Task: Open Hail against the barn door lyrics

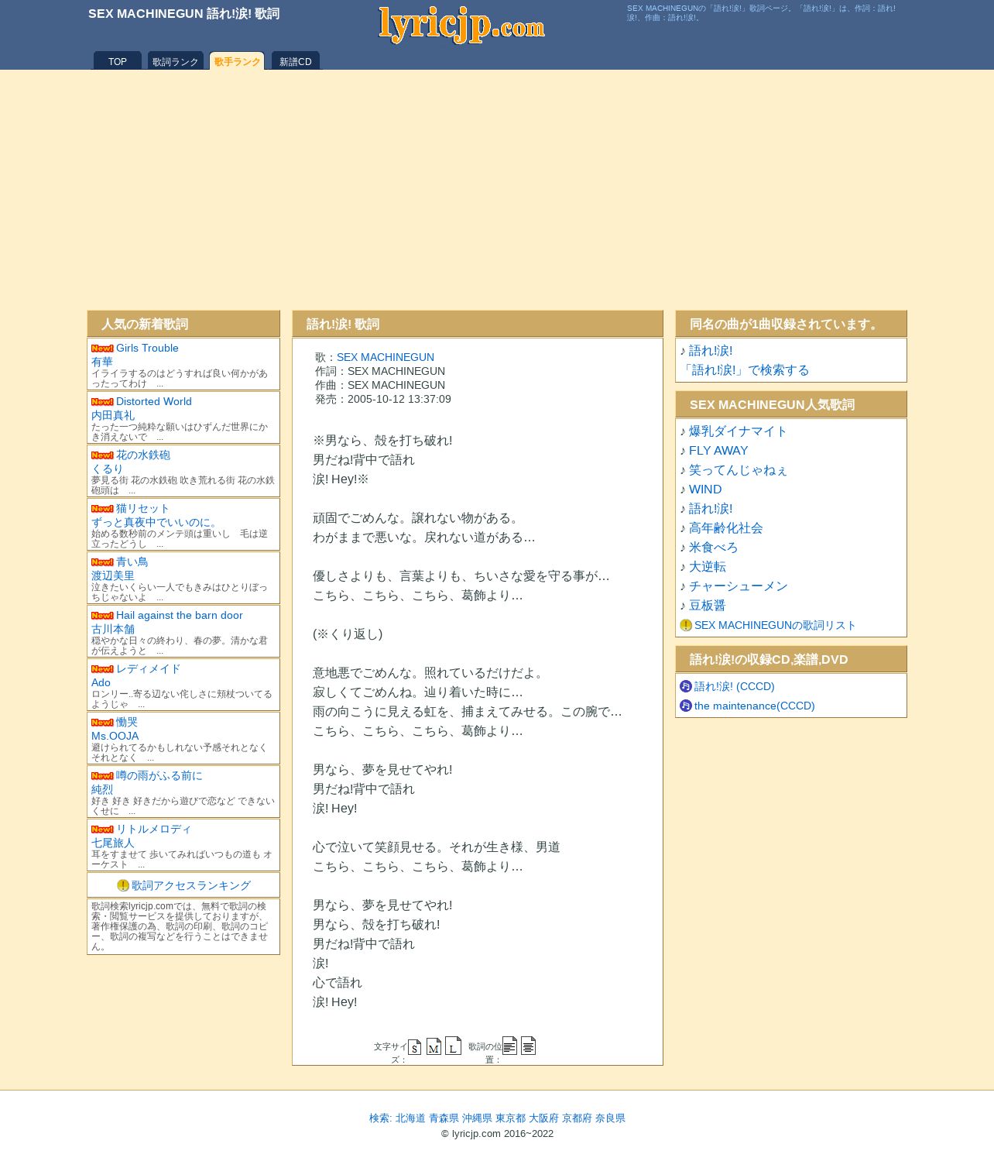Action: (x=180, y=615)
